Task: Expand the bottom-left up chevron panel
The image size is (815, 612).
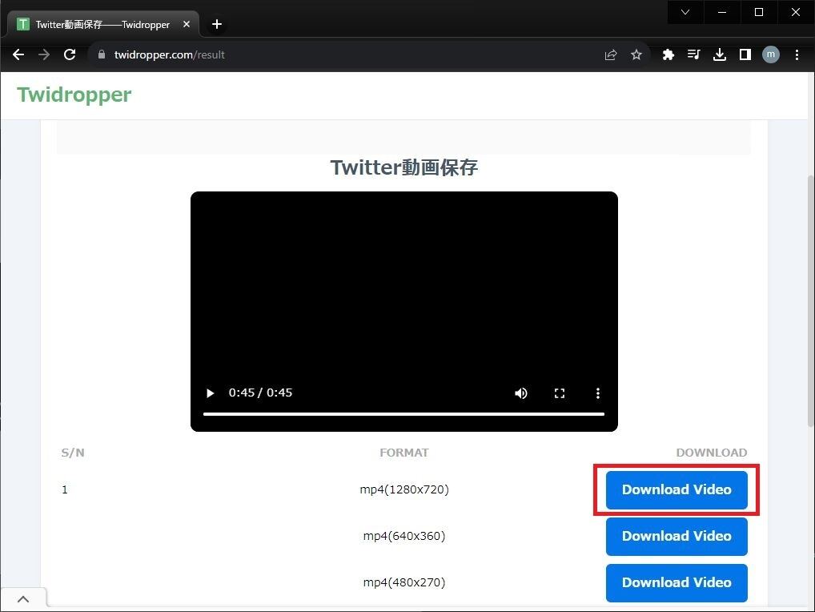Action: 23,599
